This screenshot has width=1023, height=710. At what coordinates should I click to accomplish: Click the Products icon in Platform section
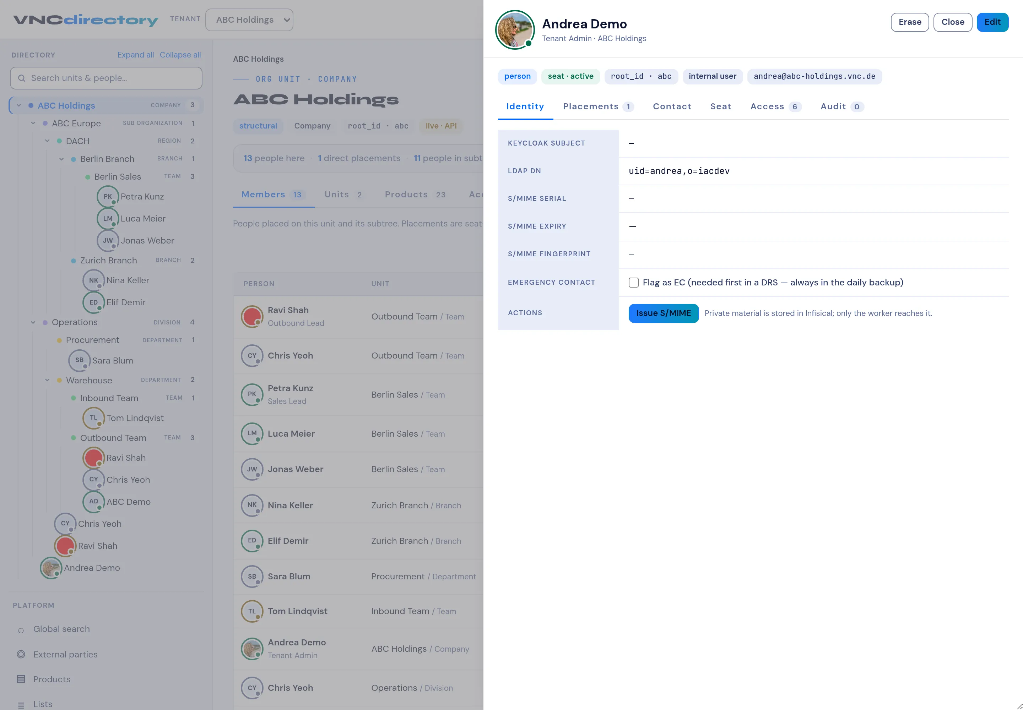click(21, 679)
